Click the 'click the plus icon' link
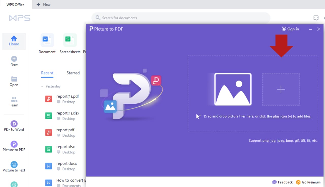Screen dimensions: 325x187 click(x=285, y=116)
